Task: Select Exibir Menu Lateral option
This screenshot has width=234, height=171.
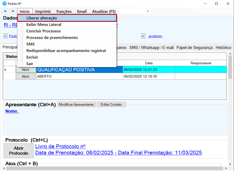Action: point(44,25)
